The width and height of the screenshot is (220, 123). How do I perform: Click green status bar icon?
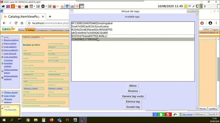pyautogui.click(x=162, y=114)
